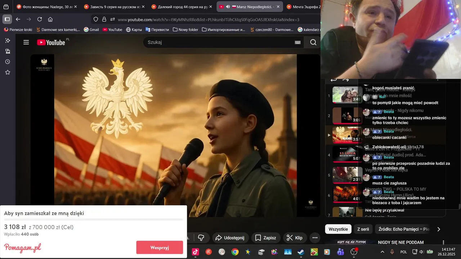Screen dimensions: 461x259
Task: Open the on-screen keyboard in search box
Action: 297,42
